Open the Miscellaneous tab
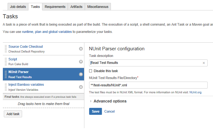 (98, 7)
